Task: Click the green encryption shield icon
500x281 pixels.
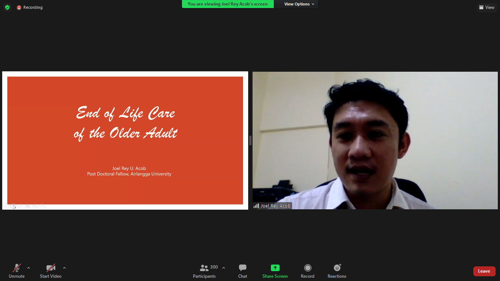Action: coord(7,7)
